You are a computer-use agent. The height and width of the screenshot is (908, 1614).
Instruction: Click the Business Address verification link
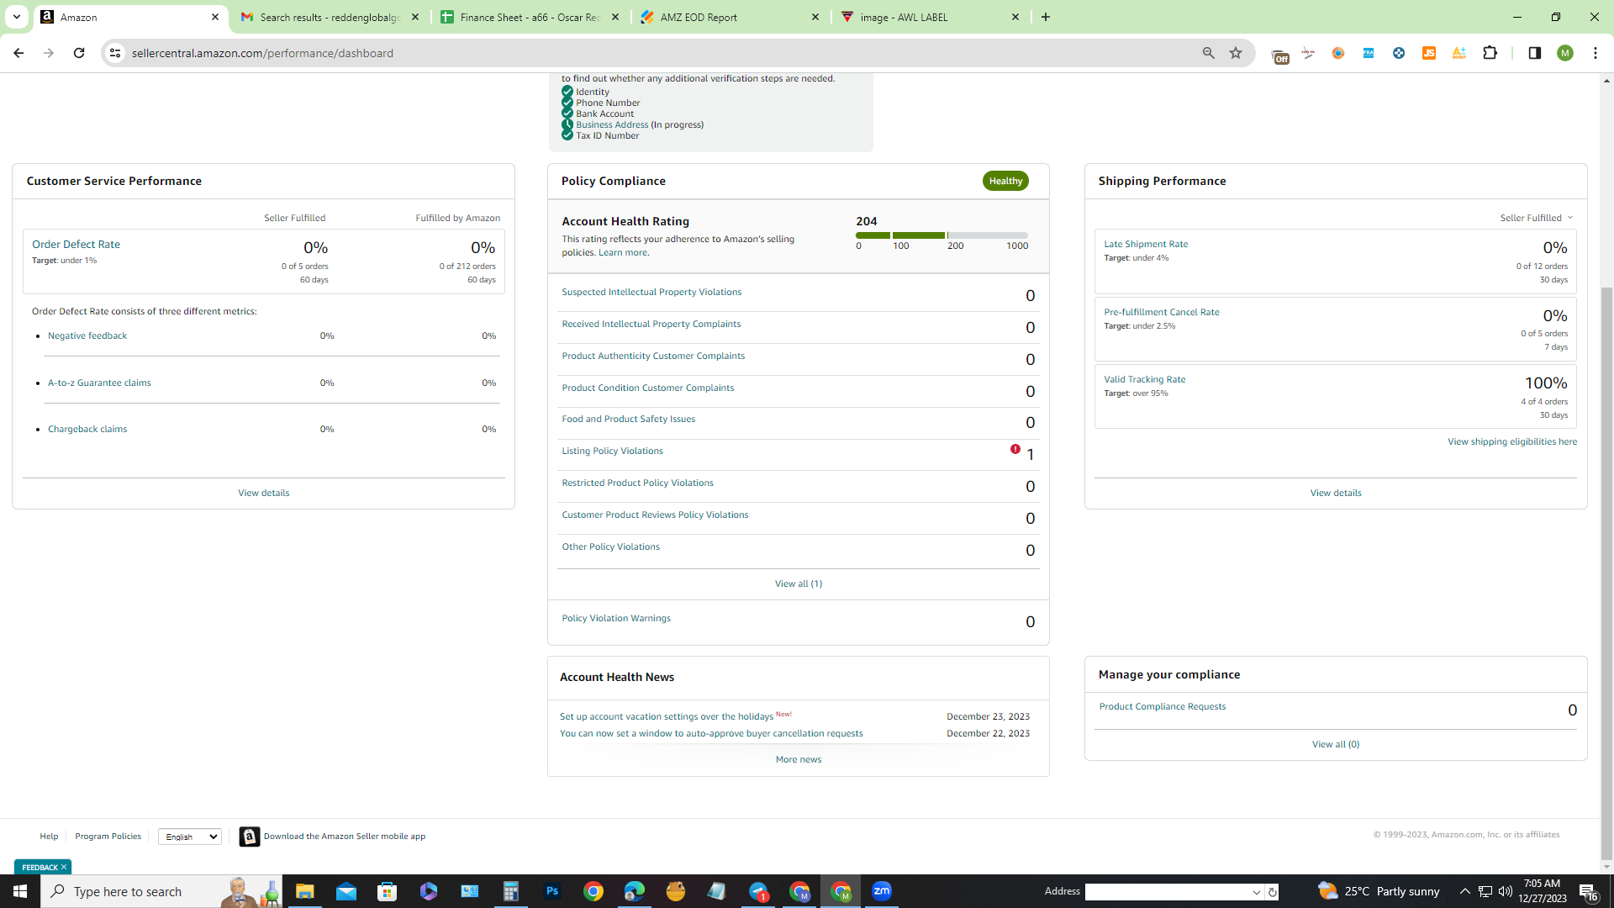pos(612,124)
